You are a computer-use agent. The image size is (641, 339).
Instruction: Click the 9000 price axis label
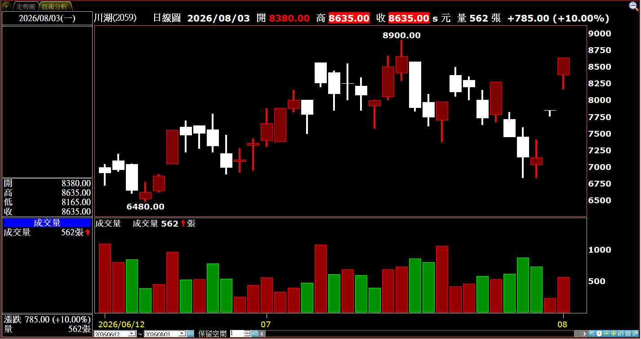[600, 34]
